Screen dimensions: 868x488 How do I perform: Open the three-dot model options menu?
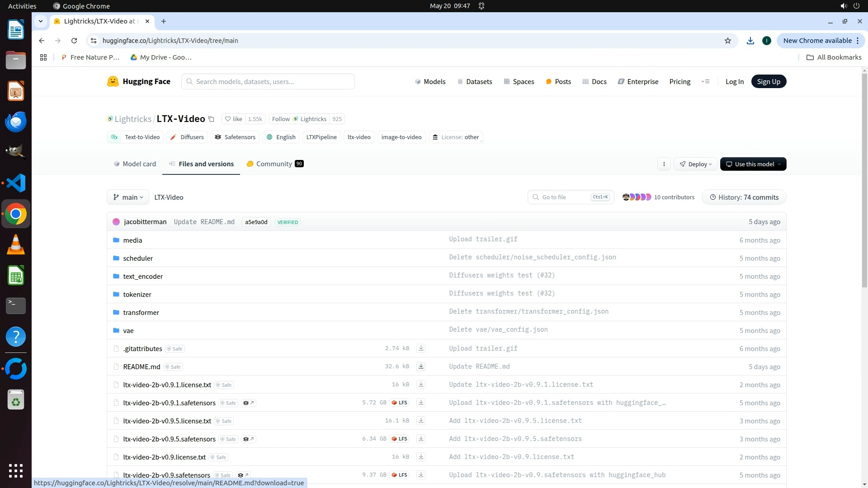664,164
